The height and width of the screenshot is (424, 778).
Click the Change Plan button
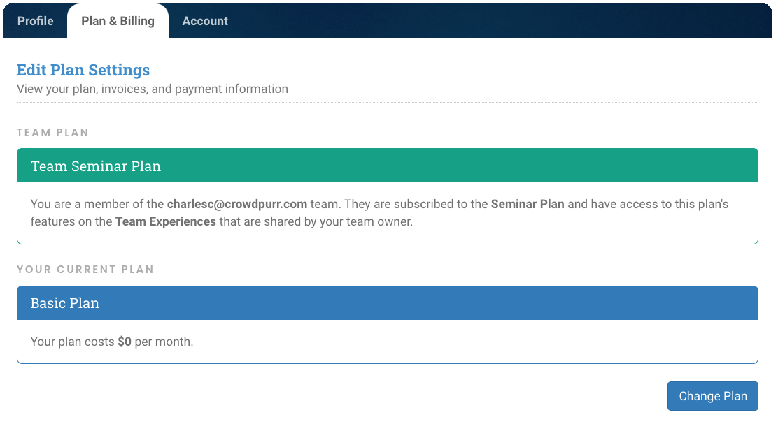click(712, 396)
